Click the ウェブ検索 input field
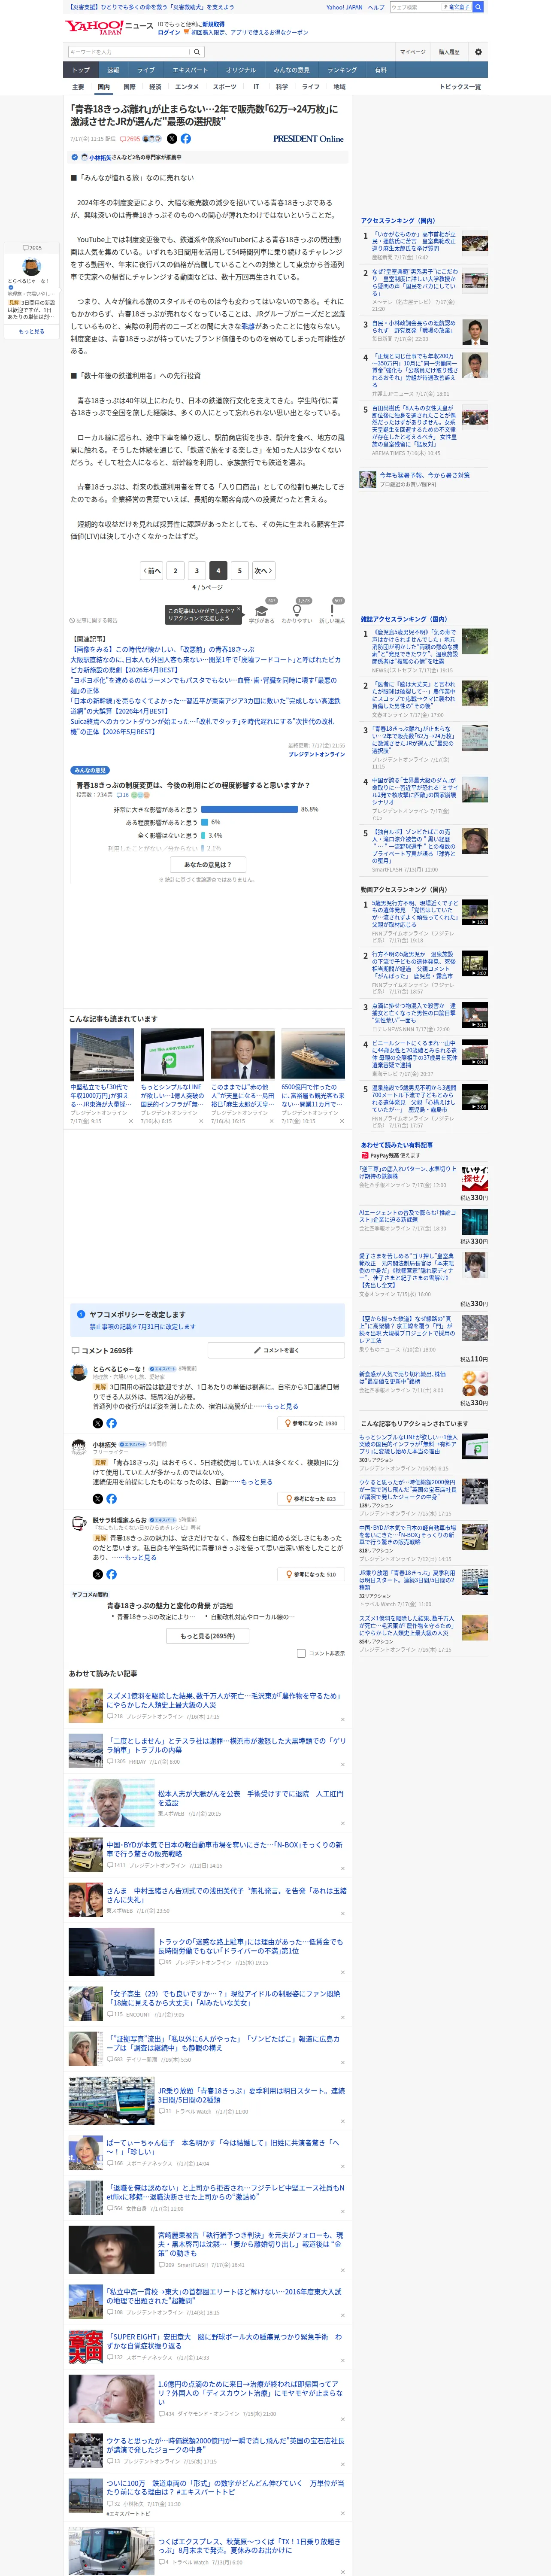This screenshot has width=551, height=2576. tap(415, 7)
